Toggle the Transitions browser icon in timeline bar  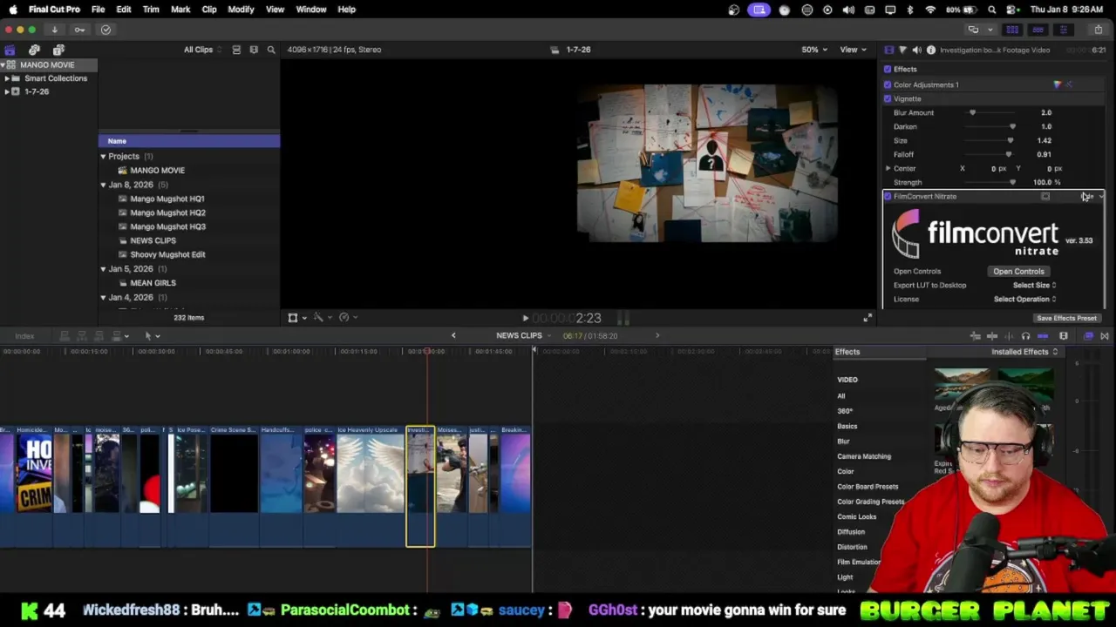pyautogui.click(x=1104, y=336)
